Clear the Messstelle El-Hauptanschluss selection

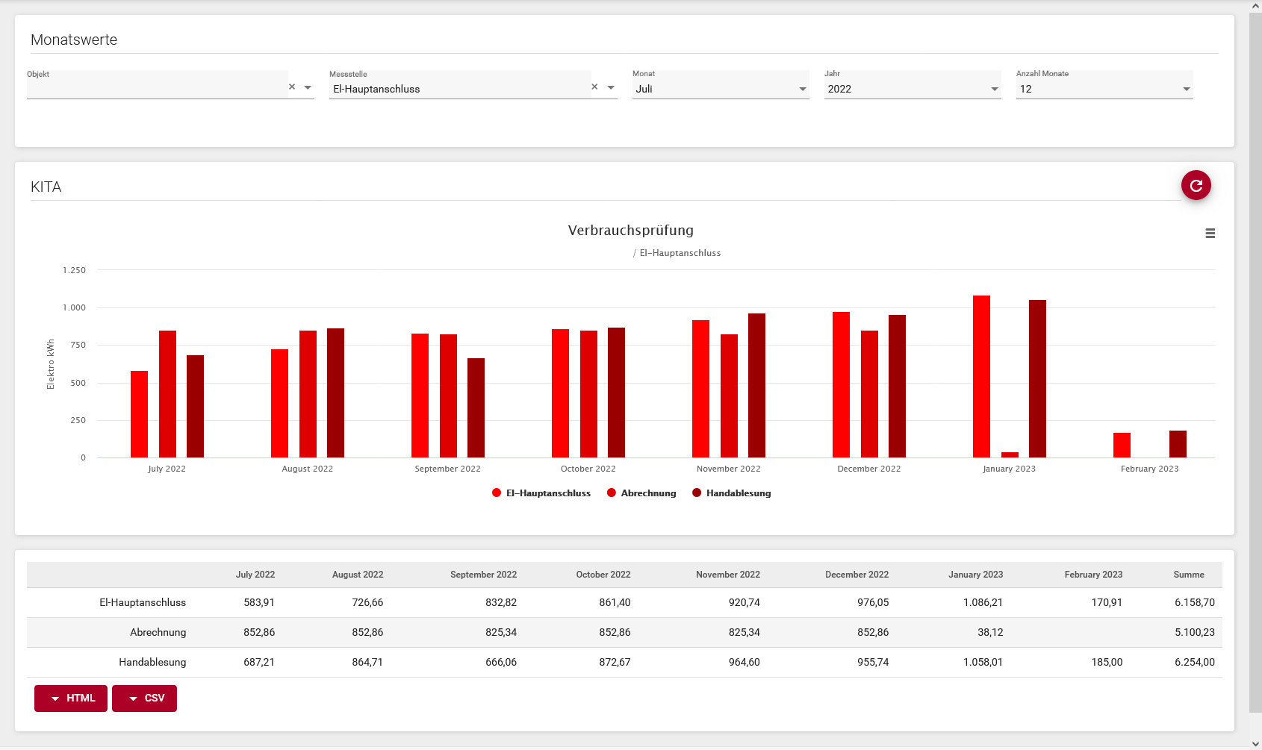click(x=594, y=87)
